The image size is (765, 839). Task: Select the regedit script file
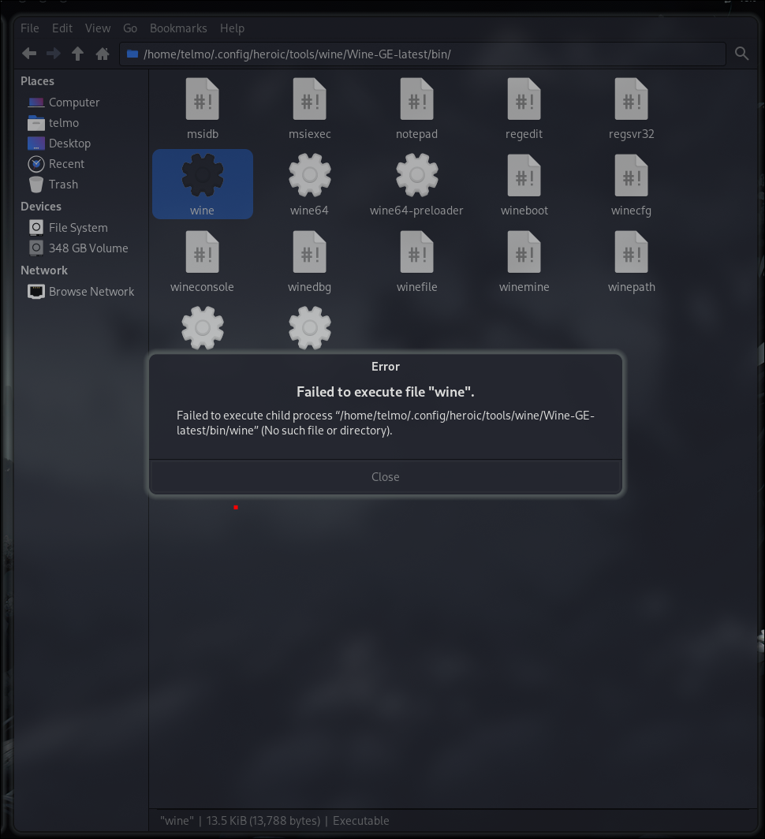coord(524,99)
